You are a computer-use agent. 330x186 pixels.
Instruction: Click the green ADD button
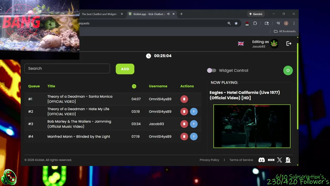125,69
